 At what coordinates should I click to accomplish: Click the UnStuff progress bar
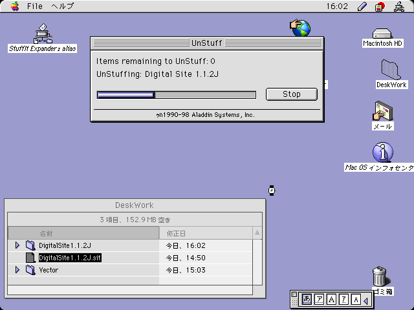tap(177, 95)
